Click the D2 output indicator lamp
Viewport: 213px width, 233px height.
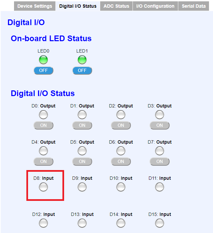click(121, 114)
